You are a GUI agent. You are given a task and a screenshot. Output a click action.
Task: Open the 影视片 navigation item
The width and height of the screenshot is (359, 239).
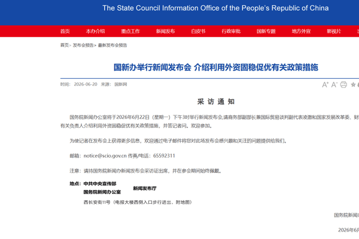334,31
